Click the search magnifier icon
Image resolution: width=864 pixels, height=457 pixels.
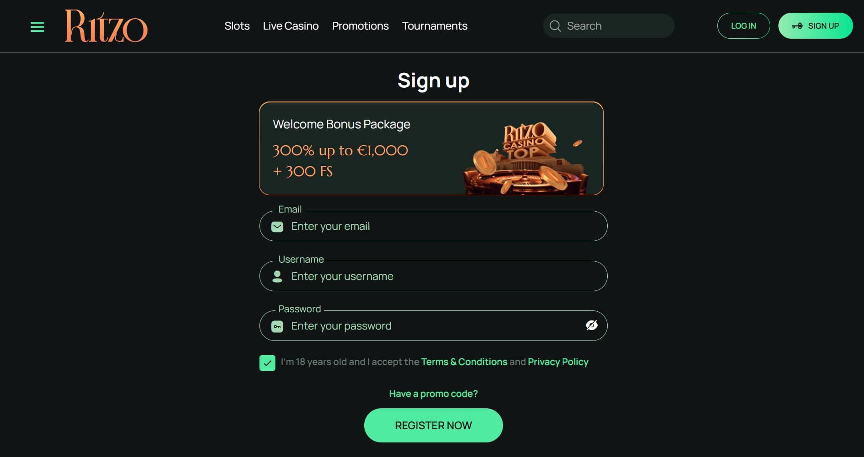[x=555, y=26]
